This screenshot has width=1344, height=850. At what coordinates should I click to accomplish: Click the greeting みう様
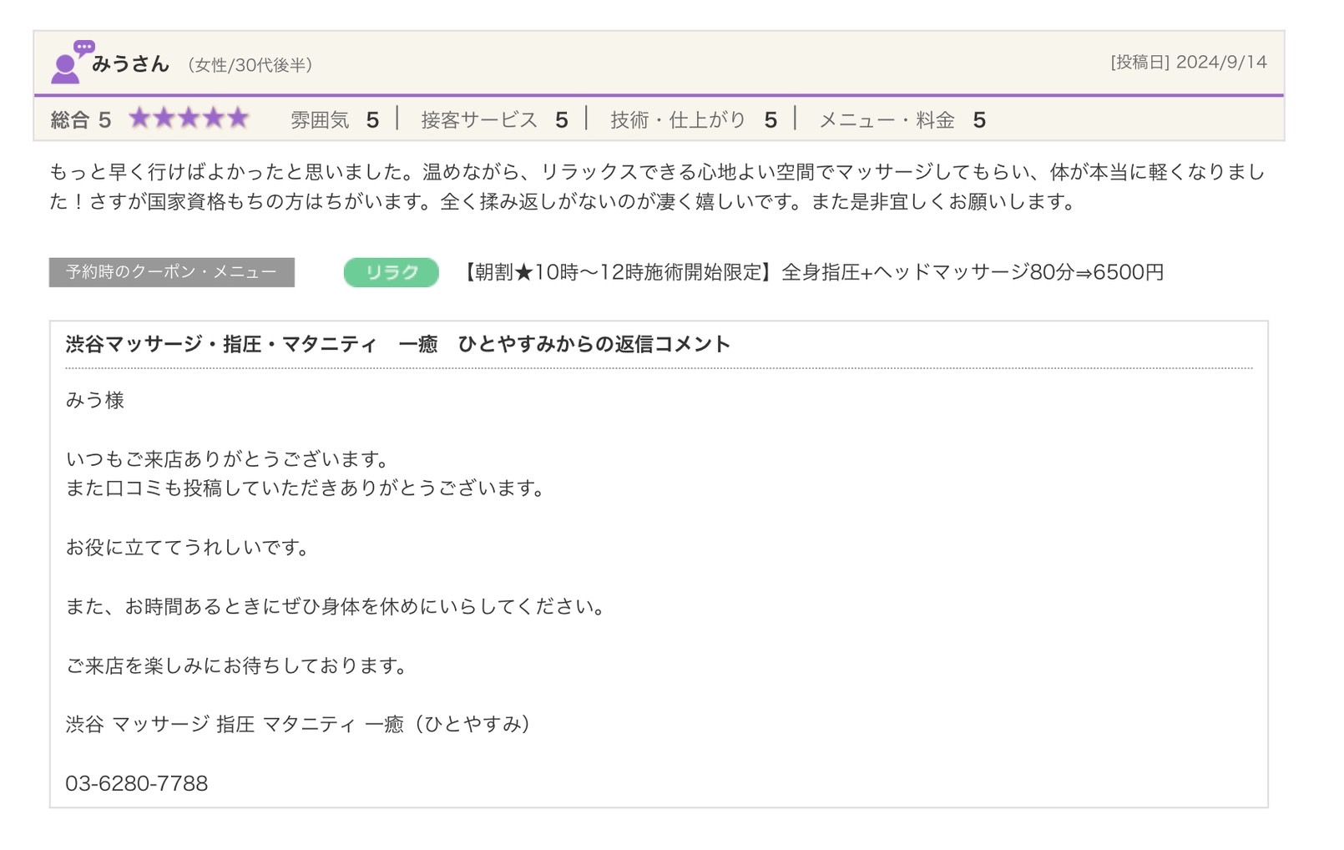pyautogui.click(x=95, y=400)
